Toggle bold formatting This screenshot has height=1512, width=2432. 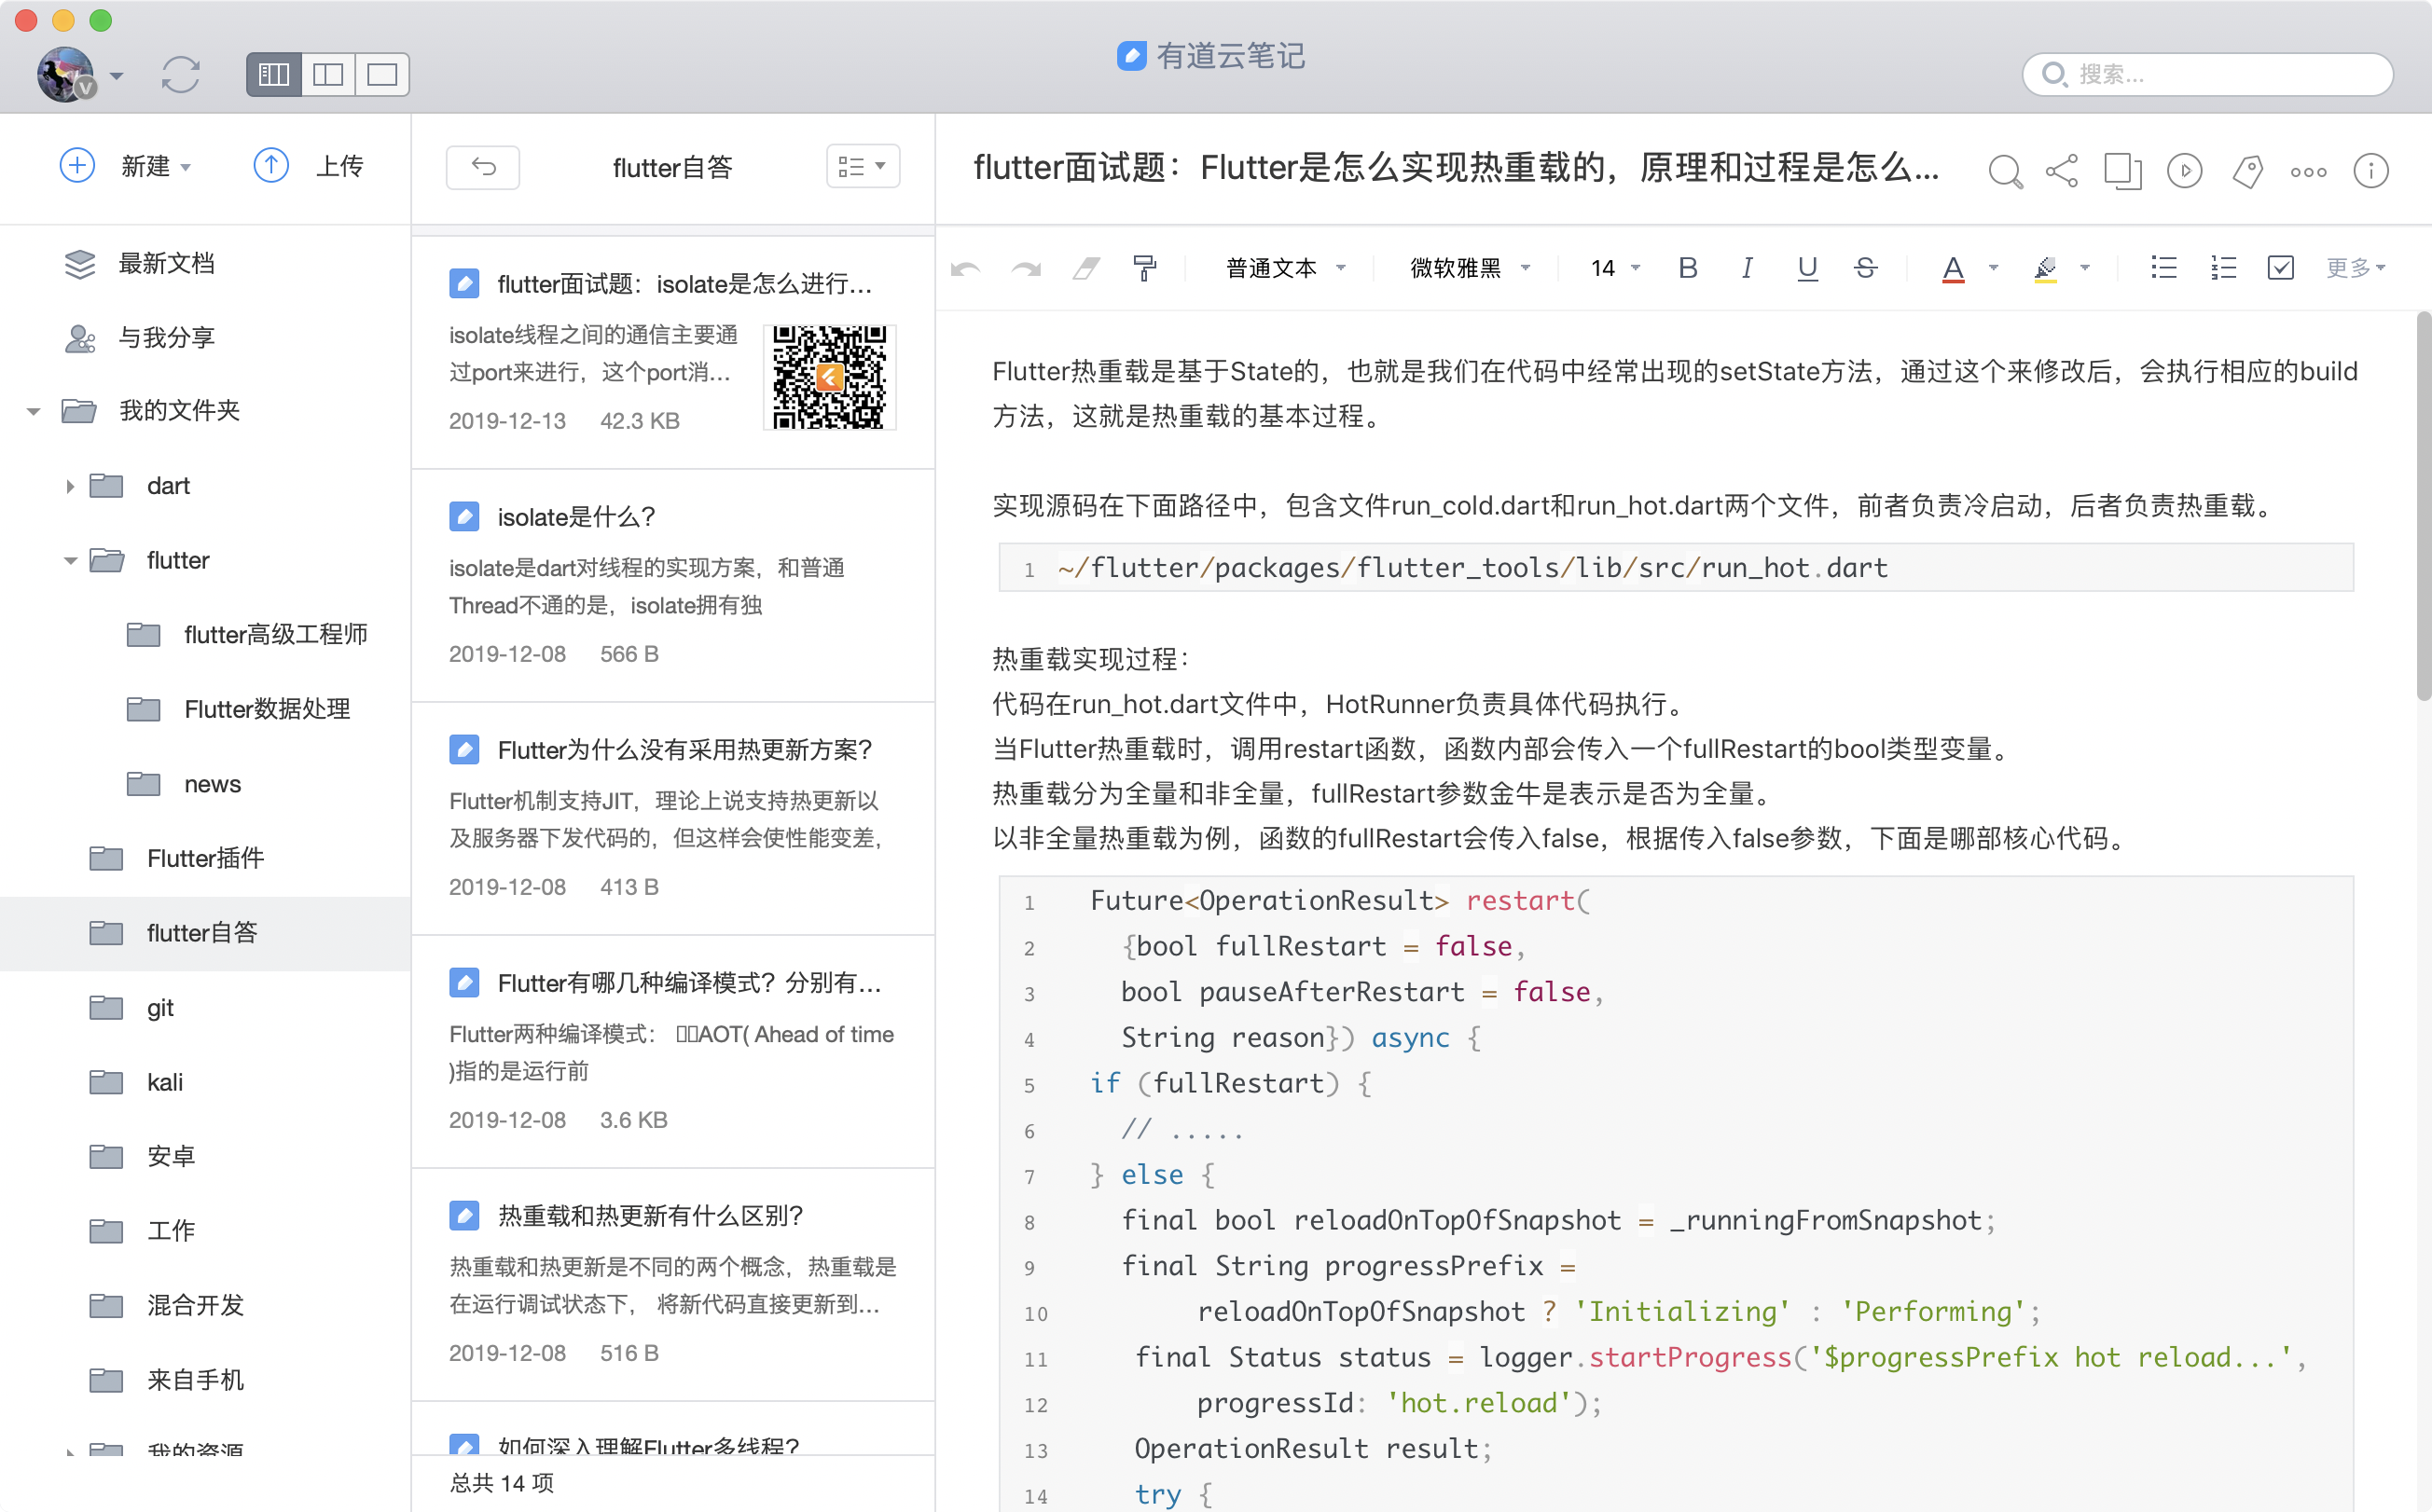1688,268
